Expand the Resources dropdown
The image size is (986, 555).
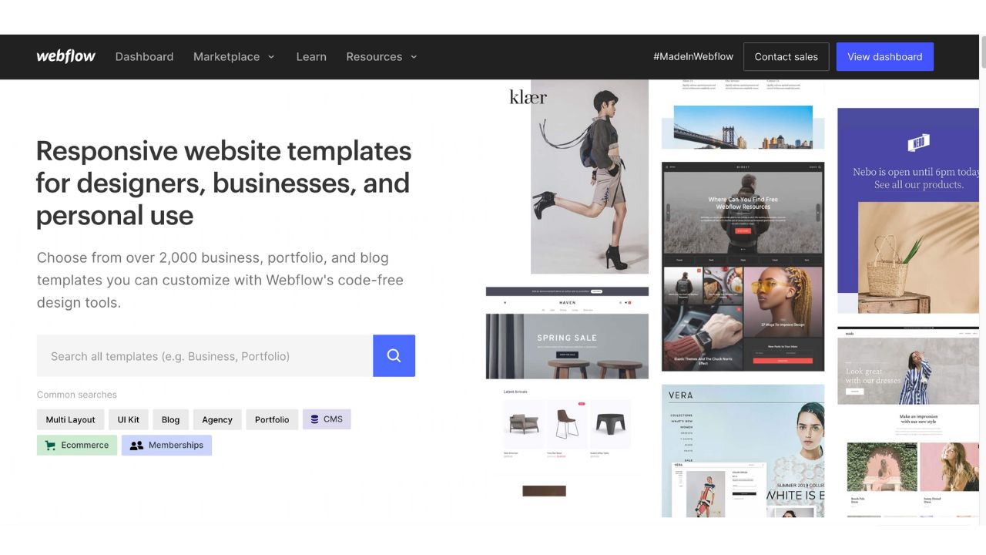[381, 56]
